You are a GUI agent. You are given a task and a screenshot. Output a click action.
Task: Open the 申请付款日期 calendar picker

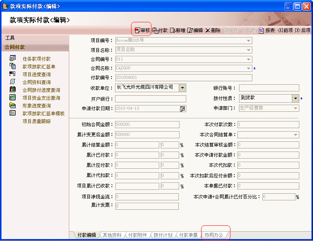pyautogui.click(x=182, y=109)
